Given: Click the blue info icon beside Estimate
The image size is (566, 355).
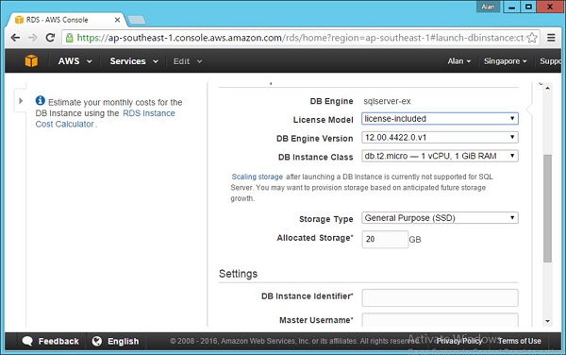Looking at the screenshot, I should click(40, 100).
